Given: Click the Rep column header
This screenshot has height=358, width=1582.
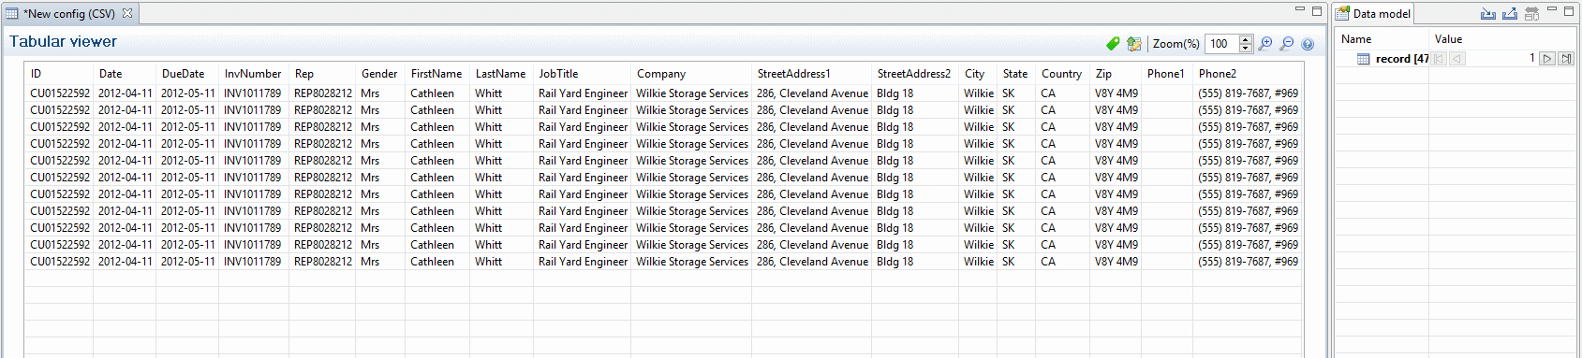Looking at the screenshot, I should tap(322, 74).
